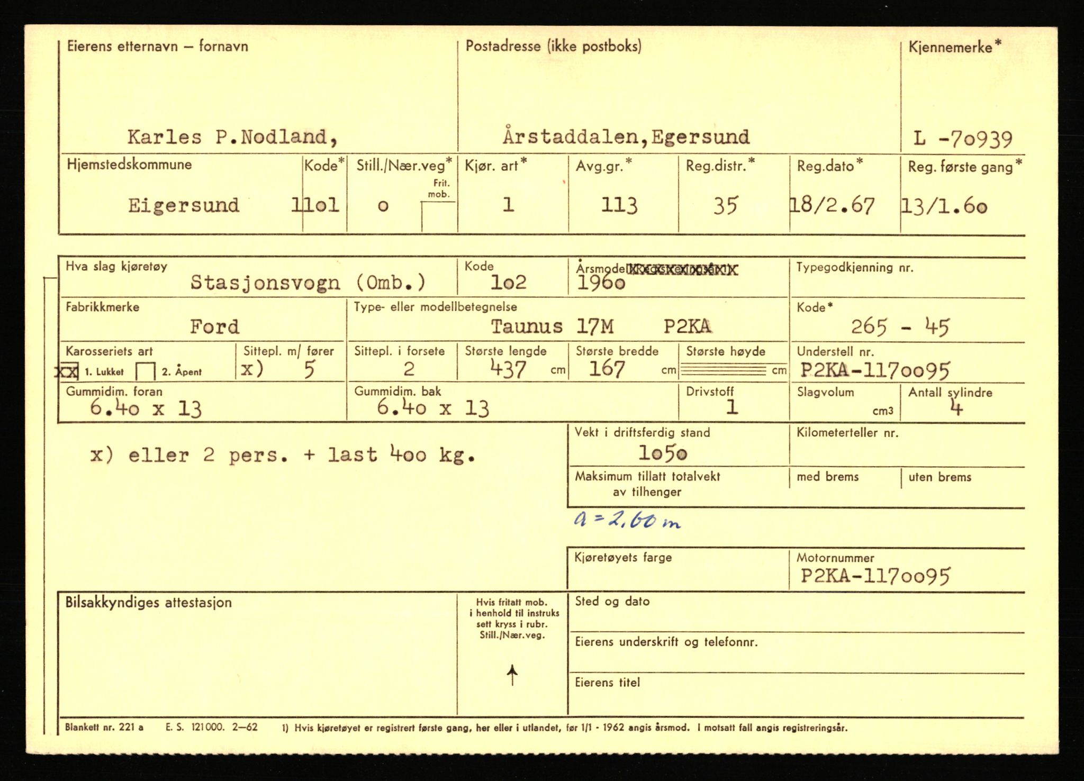Click the owner name 'Karles P.Nodland,'
The height and width of the screenshot is (781, 1084).
(x=232, y=138)
